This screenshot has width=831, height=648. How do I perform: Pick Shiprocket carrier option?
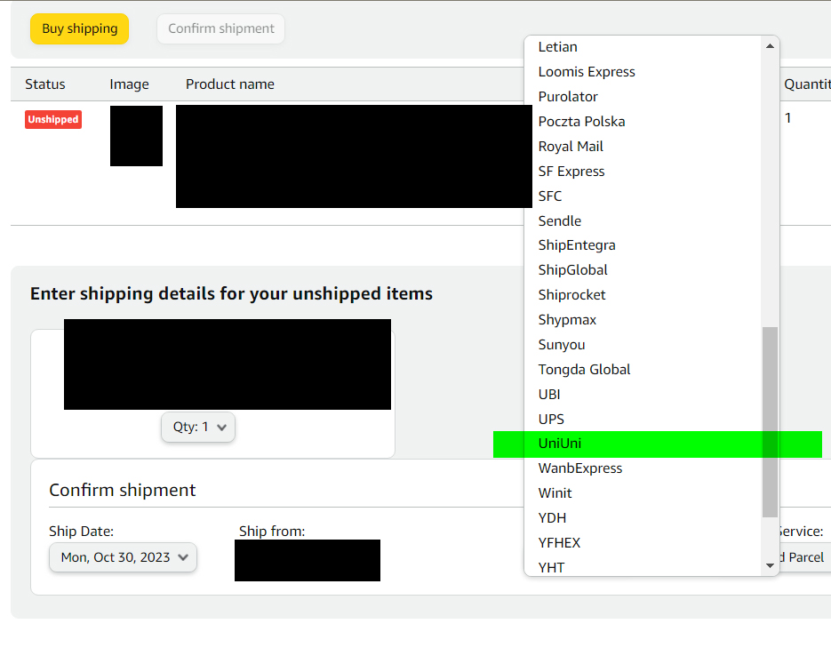click(x=643, y=295)
